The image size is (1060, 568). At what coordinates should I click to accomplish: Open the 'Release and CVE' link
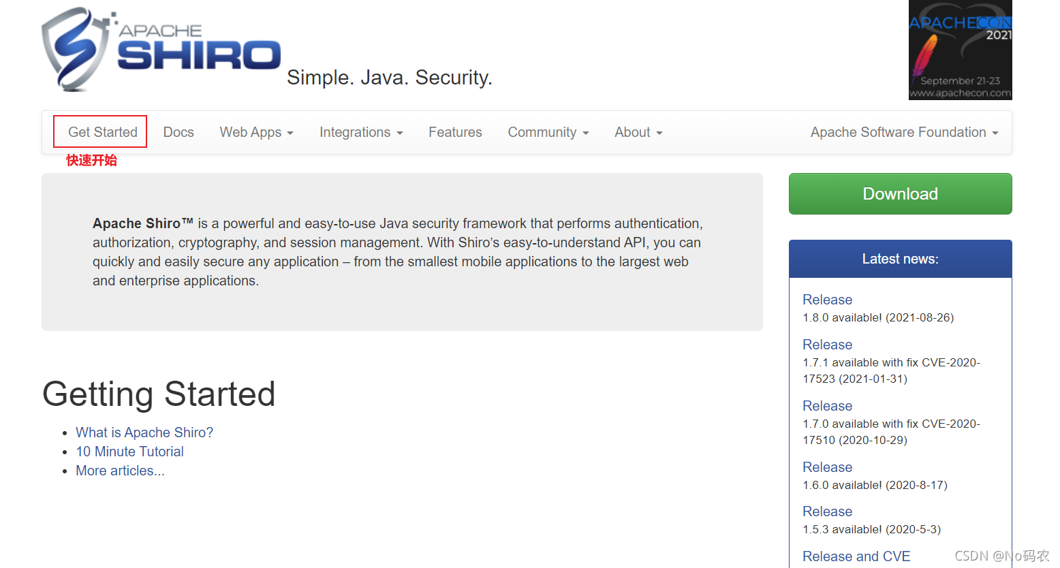(856, 556)
